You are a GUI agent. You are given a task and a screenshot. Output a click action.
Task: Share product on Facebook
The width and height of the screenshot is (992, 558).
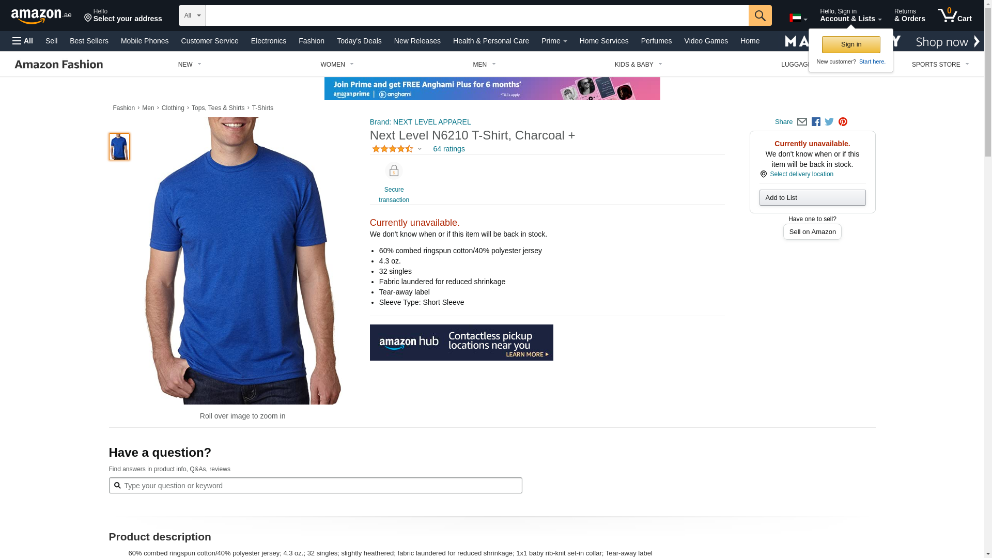[x=816, y=122]
